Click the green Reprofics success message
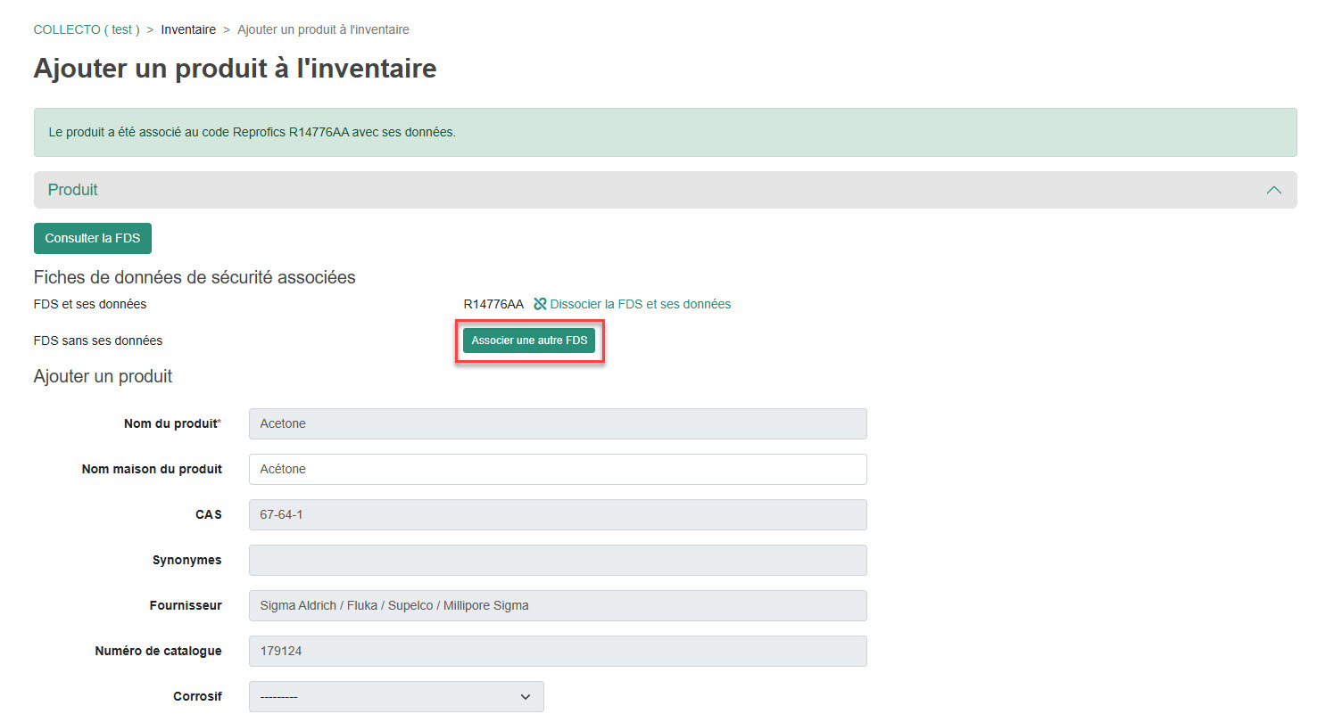The height and width of the screenshot is (714, 1317). 665,132
